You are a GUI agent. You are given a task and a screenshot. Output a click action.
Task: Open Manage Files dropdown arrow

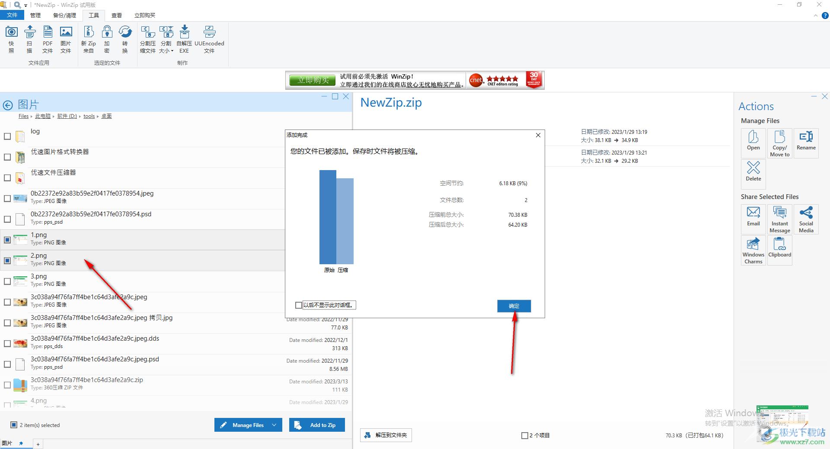(274, 425)
